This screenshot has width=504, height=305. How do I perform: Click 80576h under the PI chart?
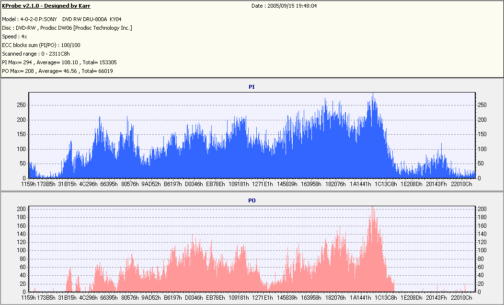coord(130,184)
